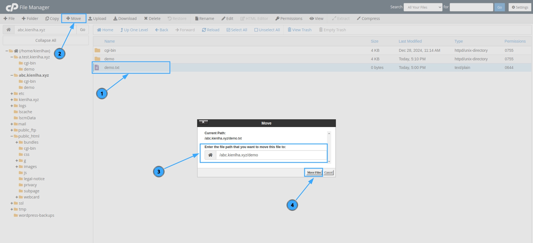Click the Reload files icon
Screen dimensions: 533x243
click(204, 30)
